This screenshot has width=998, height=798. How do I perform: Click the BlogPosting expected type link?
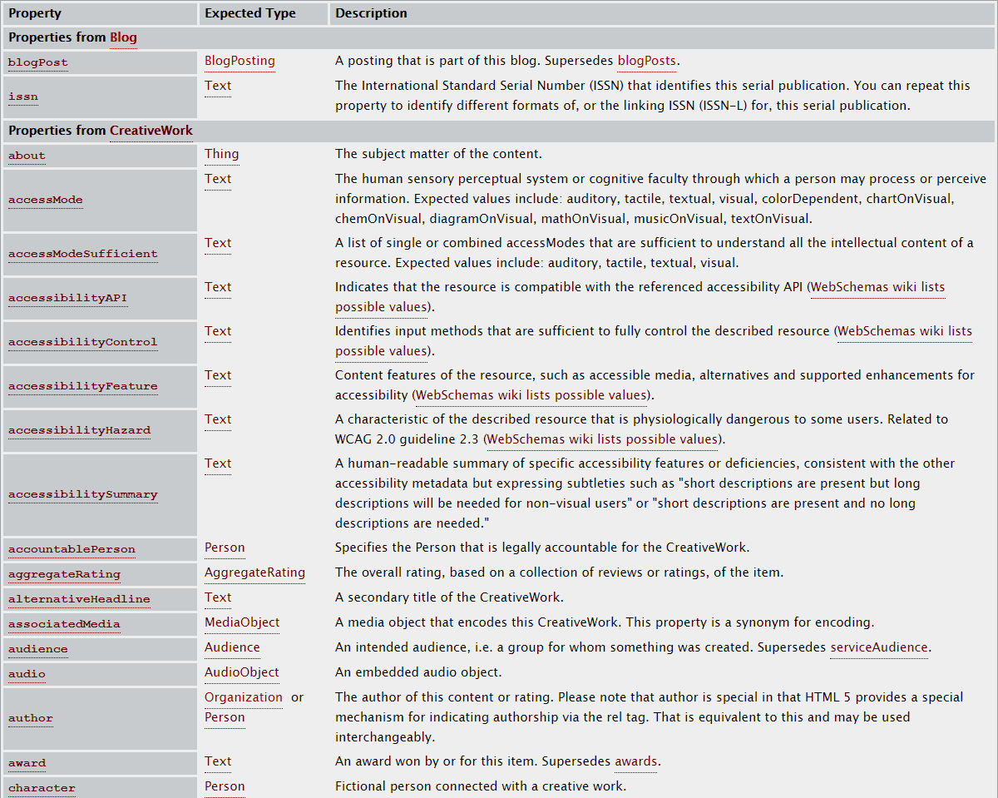239,61
